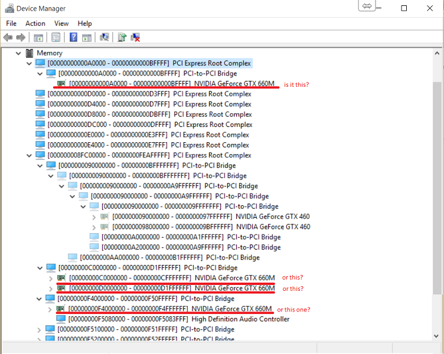Click card icon of GTX 660M at 00000000C0000000
The image size is (444, 354).
point(61,278)
